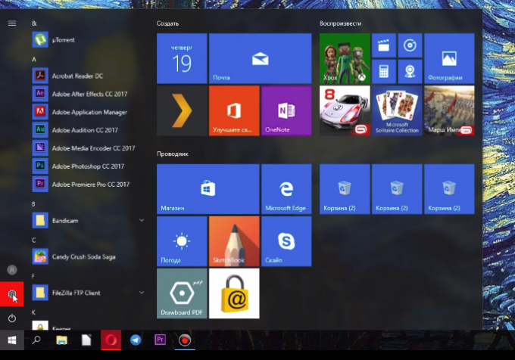
Task: Open the Скайп Skype tile
Action: tap(286, 241)
